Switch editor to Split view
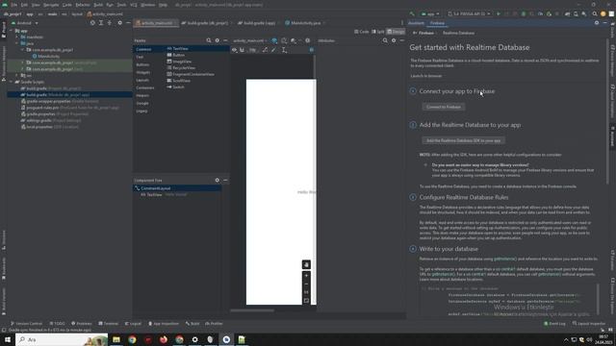The width and height of the screenshot is (616, 346). [x=378, y=32]
